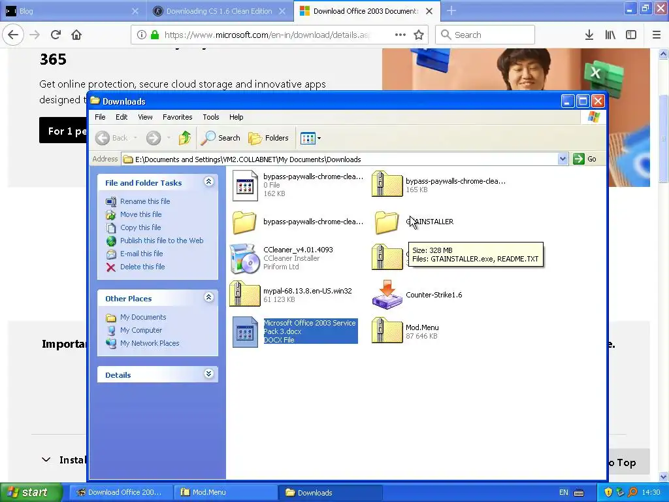The image size is (669, 502).
Task: Collapse the Other Places panel
Action: (x=208, y=297)
